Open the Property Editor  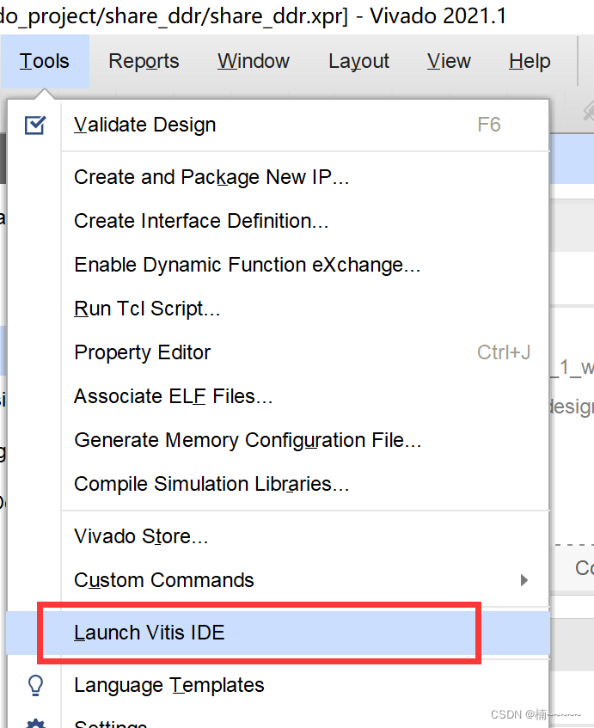tap(278, 352)
